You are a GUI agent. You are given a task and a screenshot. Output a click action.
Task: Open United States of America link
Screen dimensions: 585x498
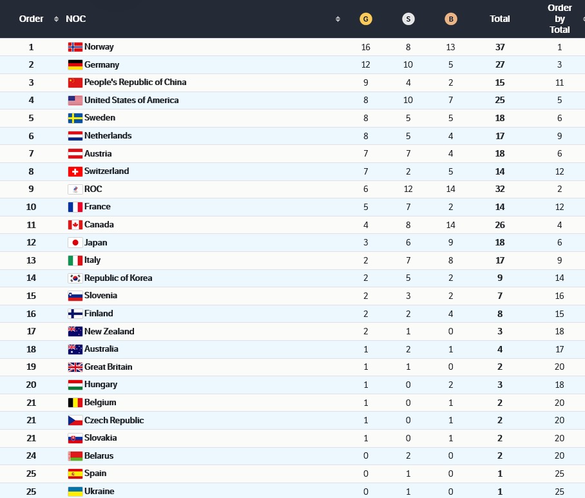click(131, 101)
